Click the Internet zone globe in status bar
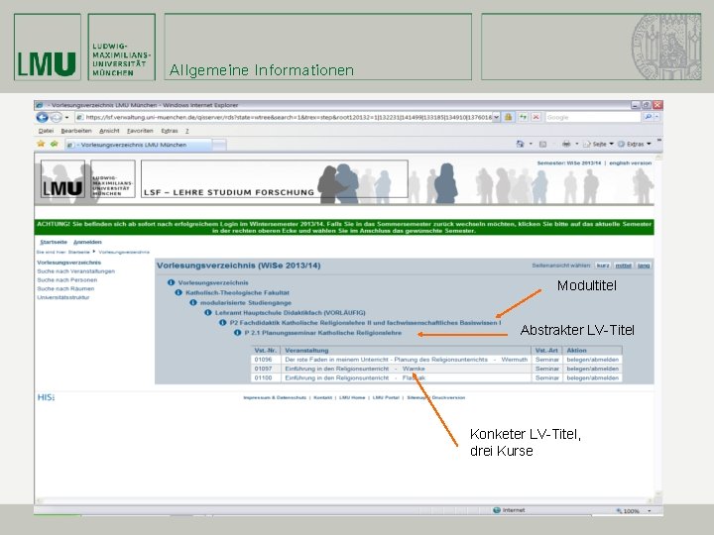 click(497, 510)
